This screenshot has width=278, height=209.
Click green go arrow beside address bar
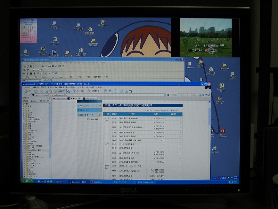tap(168, 95)
